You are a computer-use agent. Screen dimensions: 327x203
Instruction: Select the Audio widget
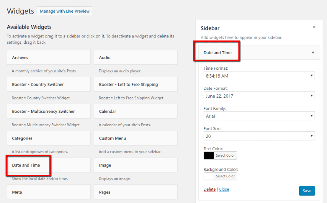point(135,58)
